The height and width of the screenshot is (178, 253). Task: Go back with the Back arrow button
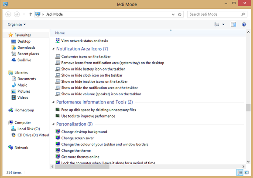point(8,14)
